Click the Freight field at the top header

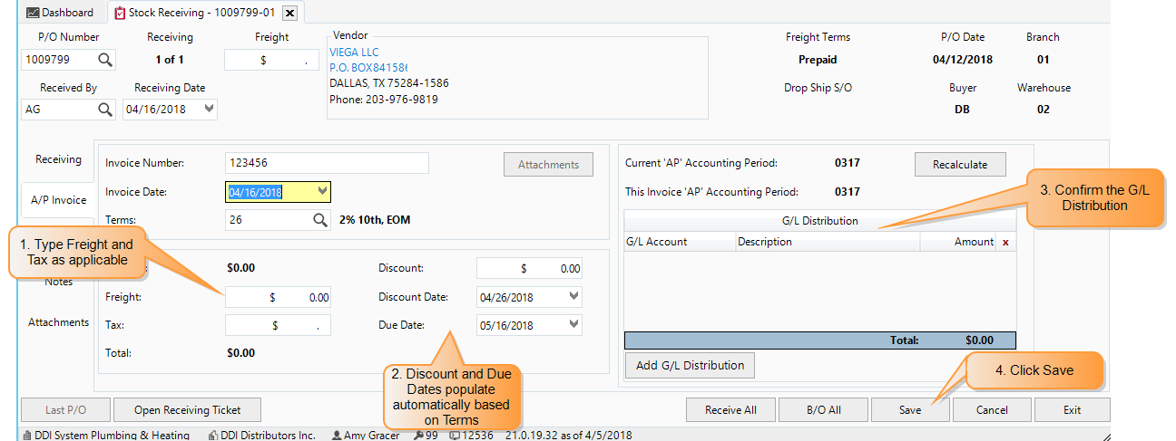coord(271,60)
